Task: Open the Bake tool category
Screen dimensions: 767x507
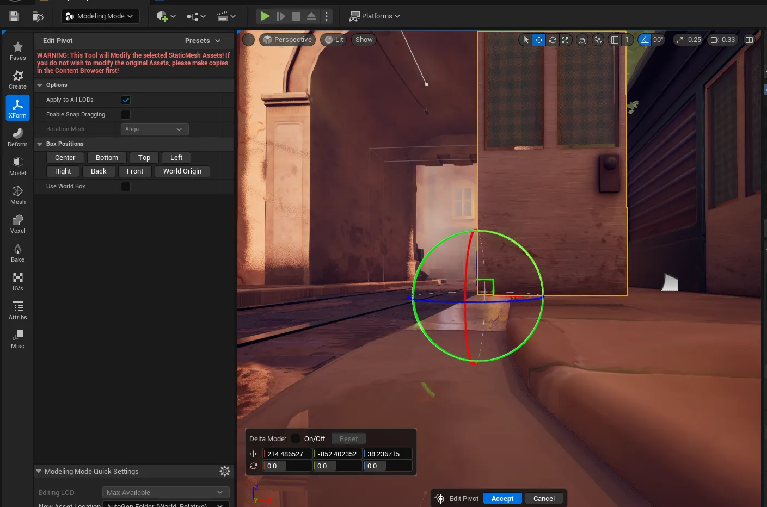Action: click(17, 252)
